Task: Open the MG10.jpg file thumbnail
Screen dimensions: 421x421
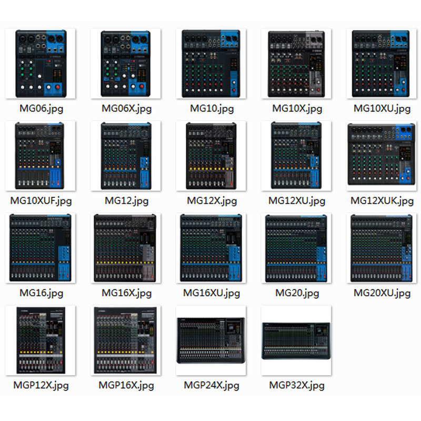Action: pos(212,64)
